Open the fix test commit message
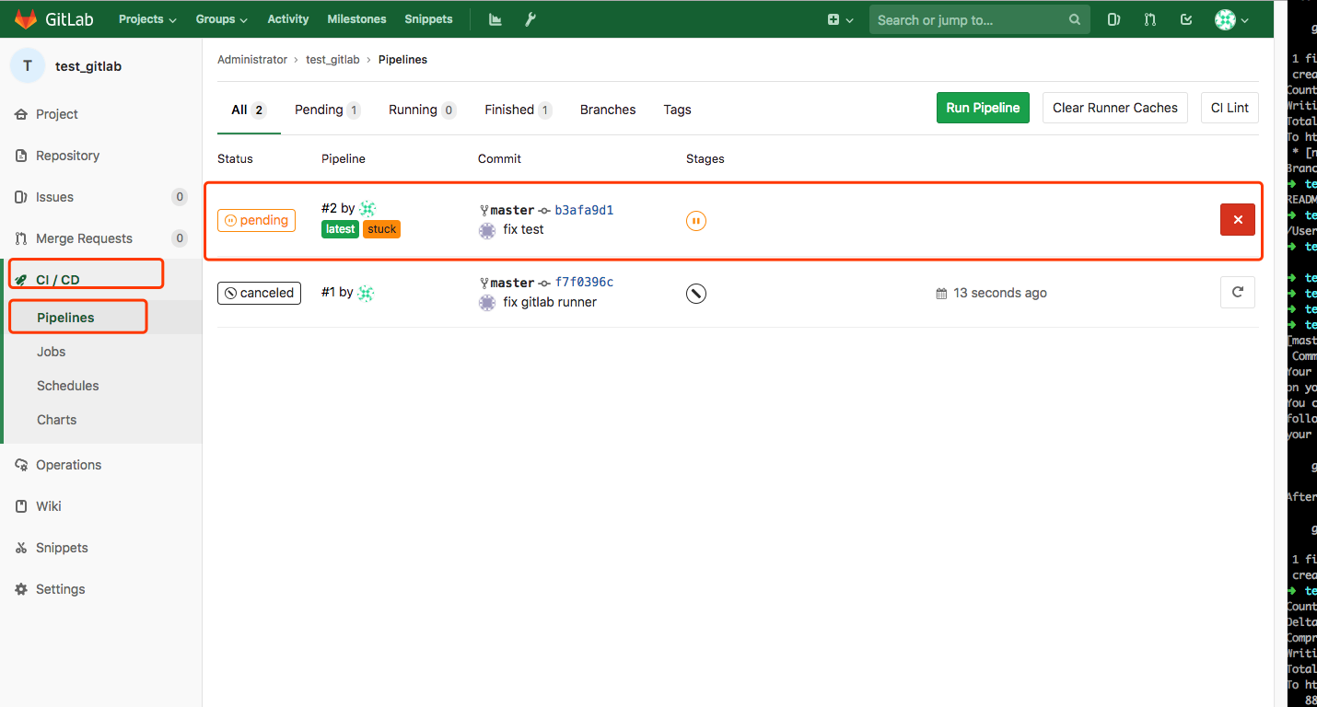The height and width of the screenshot is (707, 1317). click(x=523, y=229)
